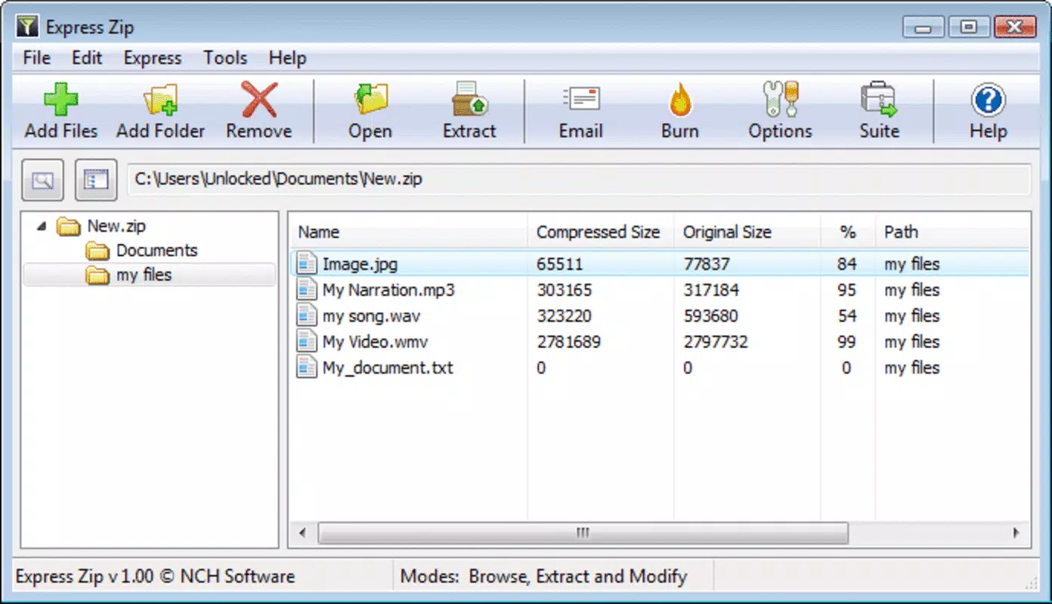Click the My Video.wmv file icon
Image resolution: width=1052 pixels, height=604 pixels.
coord(307,341)
